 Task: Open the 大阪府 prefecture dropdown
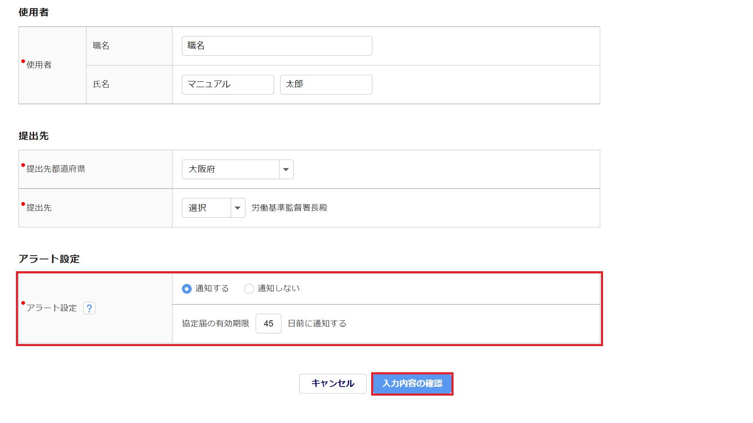[x=231, y=169]
